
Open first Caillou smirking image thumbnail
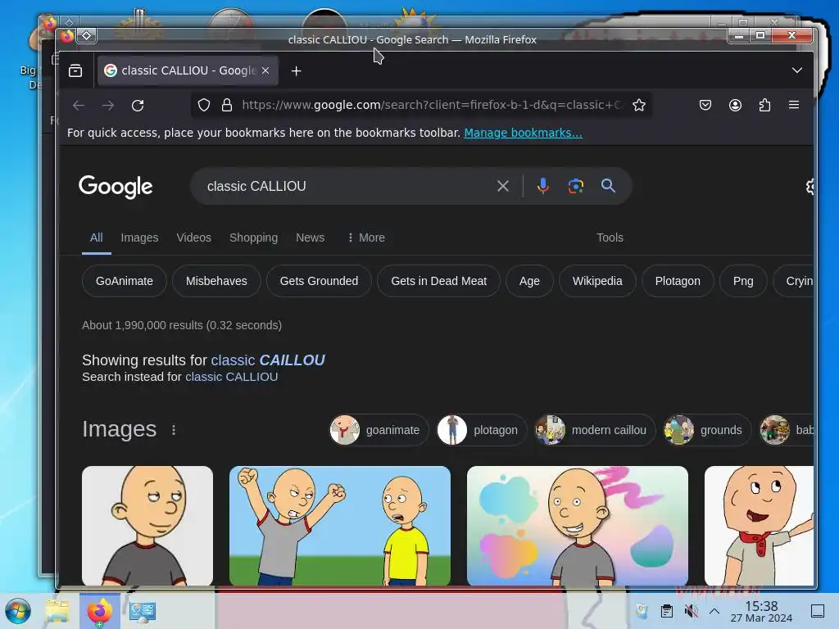(147, 525)
